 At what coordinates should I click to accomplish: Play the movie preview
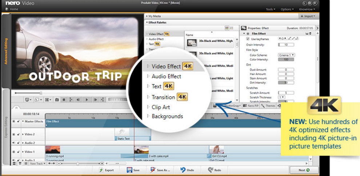(x=87, y=100)
